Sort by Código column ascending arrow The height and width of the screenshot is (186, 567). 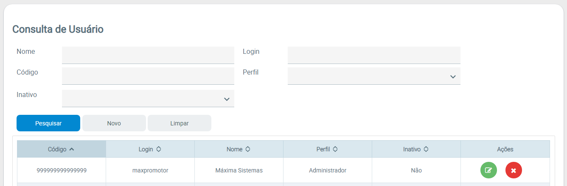[71, 149]
